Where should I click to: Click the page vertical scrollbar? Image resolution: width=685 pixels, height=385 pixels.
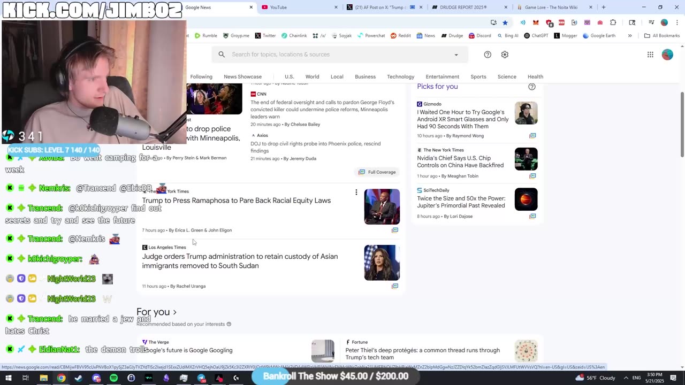click(682, 124)
